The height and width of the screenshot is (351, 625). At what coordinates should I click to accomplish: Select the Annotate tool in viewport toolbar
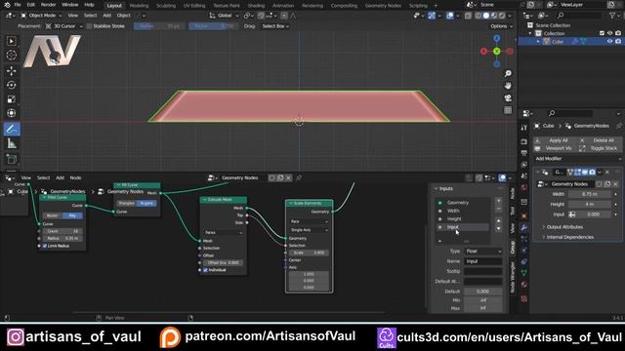coord(12,129)
